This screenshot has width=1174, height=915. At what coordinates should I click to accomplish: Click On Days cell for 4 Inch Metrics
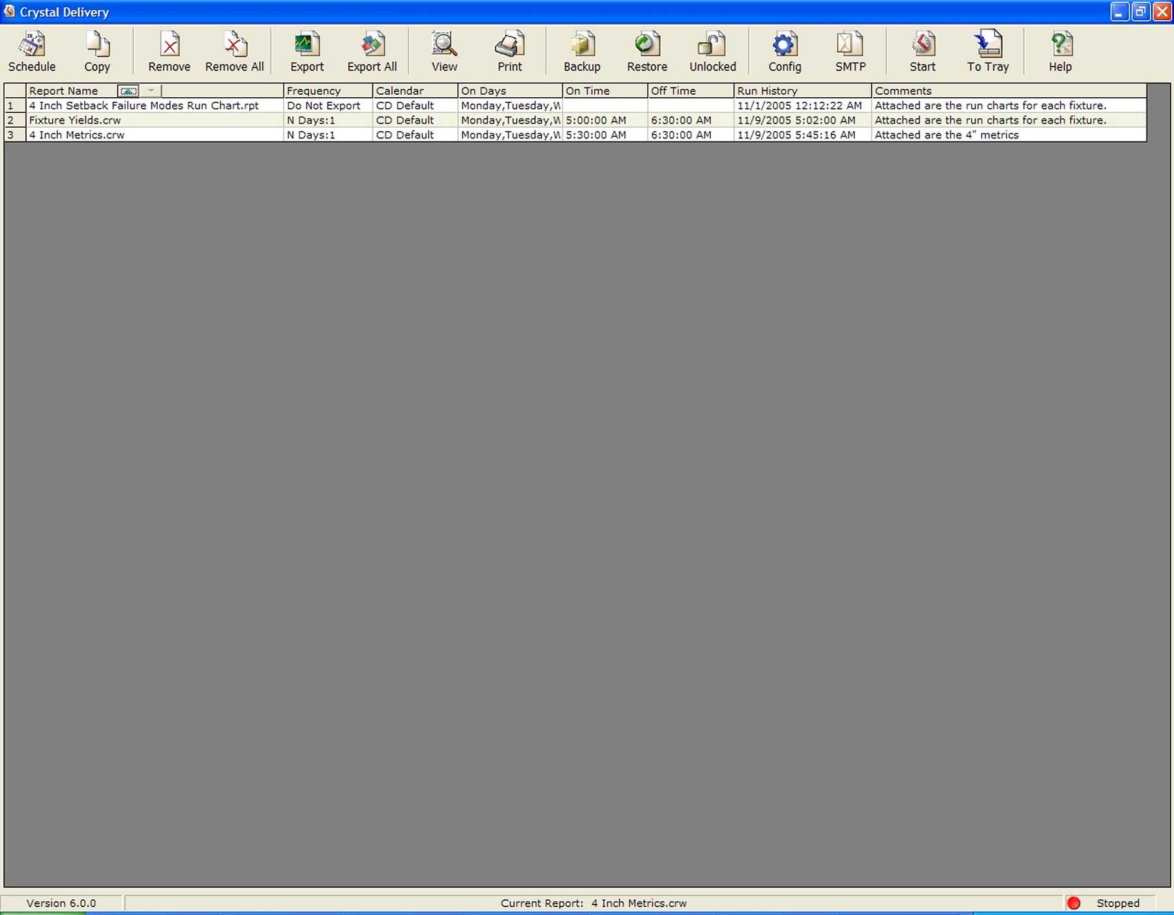[x=510, y=135]
